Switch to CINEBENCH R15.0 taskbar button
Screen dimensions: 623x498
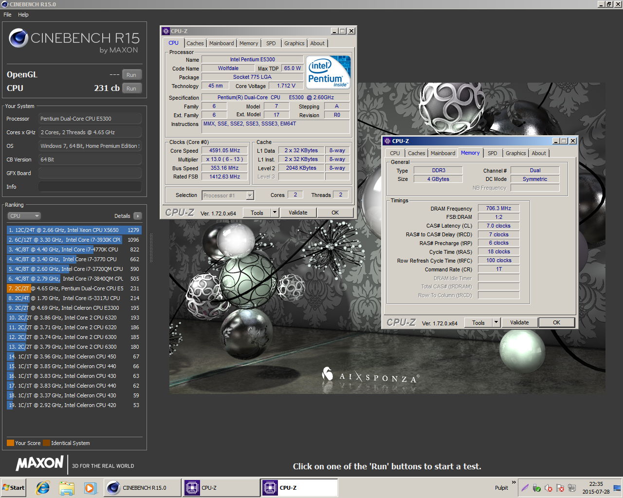tap(142, 488)
